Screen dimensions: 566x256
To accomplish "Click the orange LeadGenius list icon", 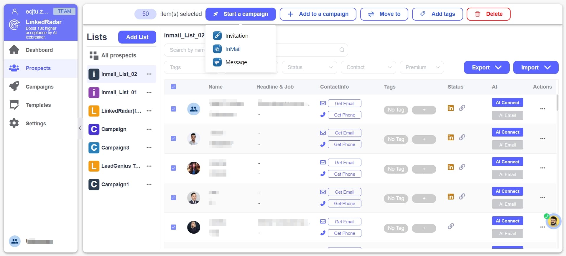I will 94,166.
